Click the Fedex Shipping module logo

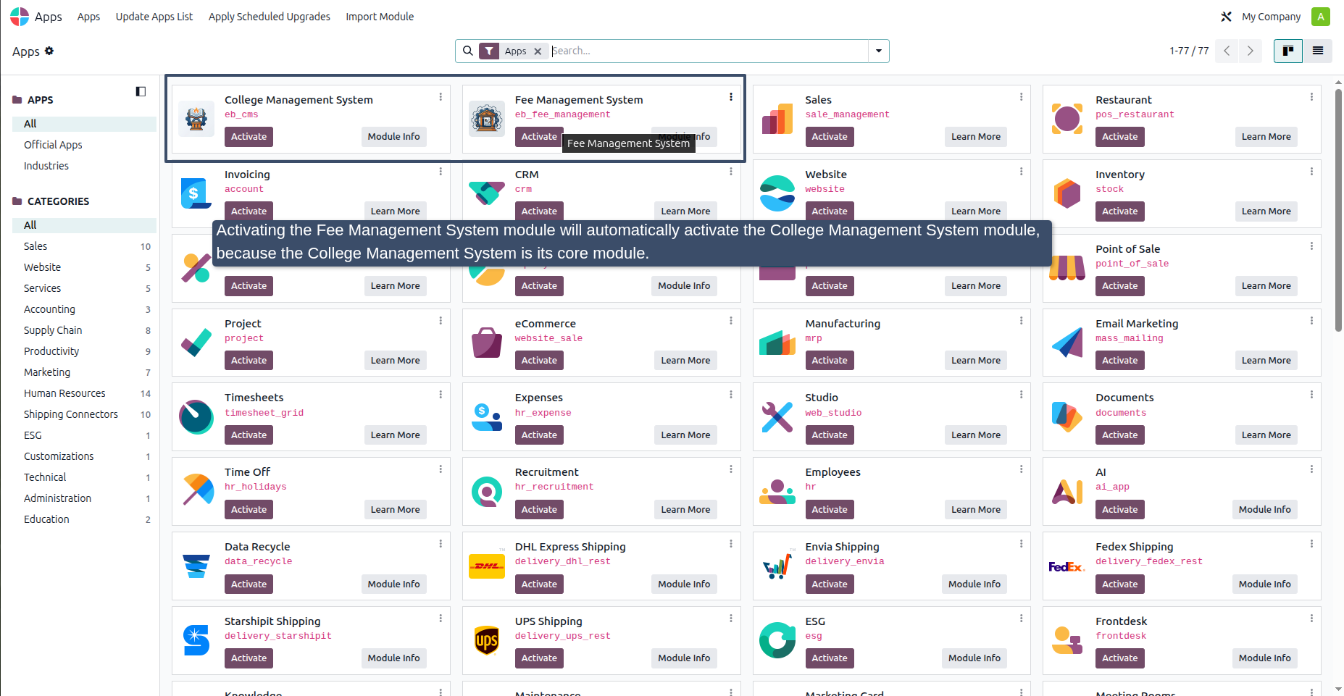click(x=1067, y=566)
